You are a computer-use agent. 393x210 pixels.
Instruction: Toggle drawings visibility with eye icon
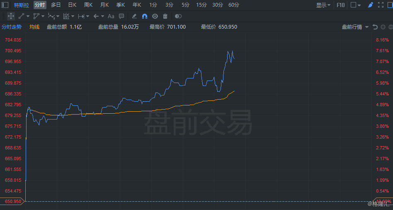(155, 16)
